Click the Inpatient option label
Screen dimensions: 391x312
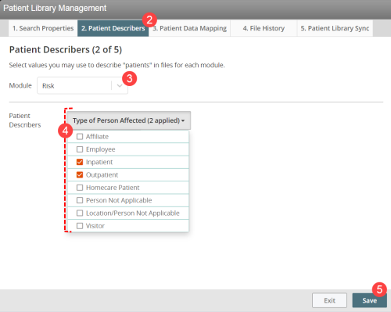coord(99,162)
